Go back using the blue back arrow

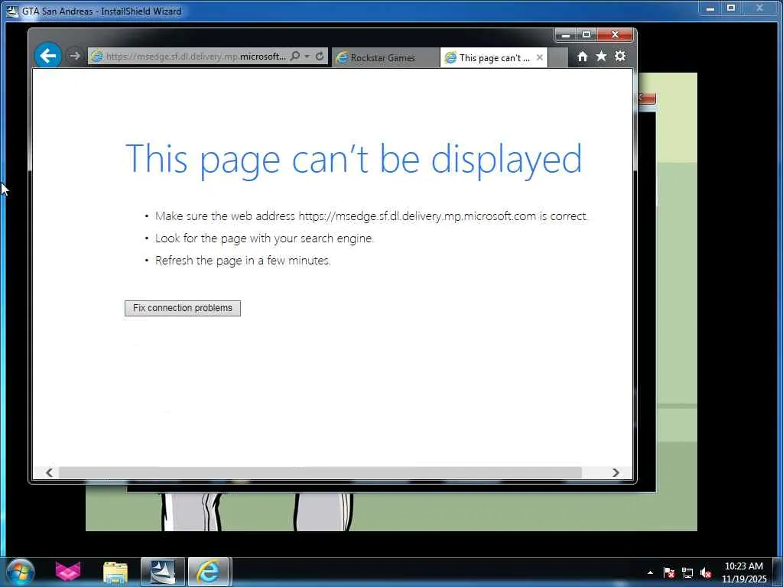pos(48,55)
